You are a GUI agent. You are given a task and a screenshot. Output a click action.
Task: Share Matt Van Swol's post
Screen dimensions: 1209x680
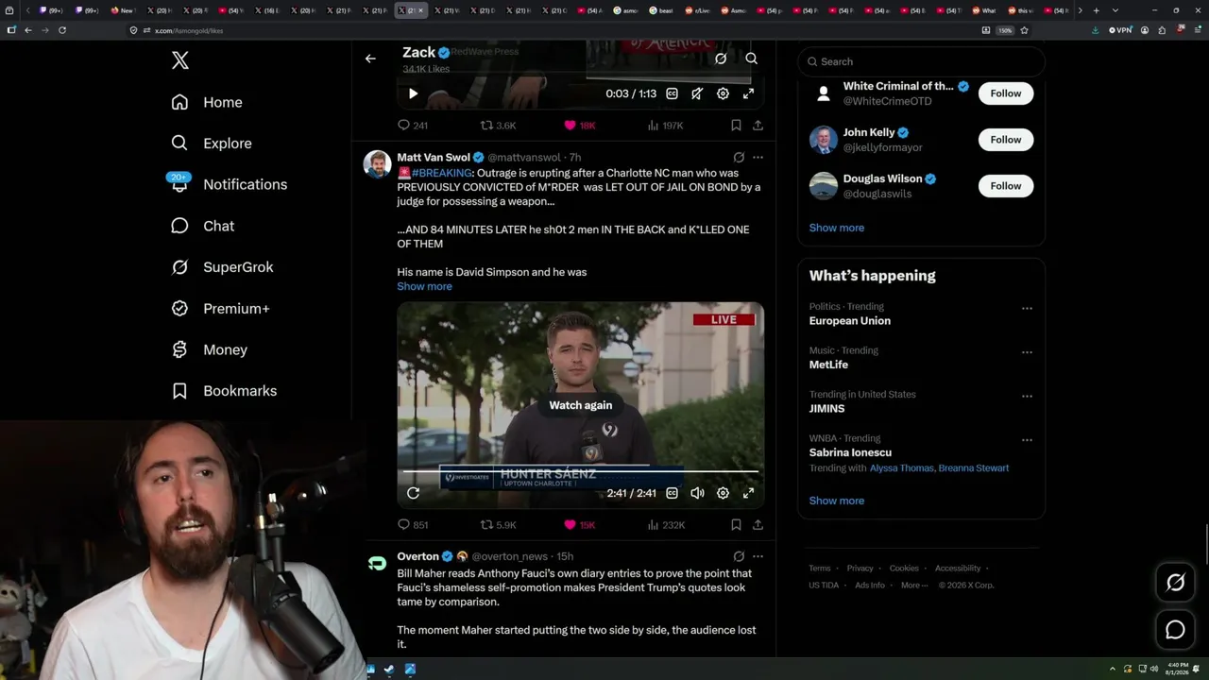pyautogui.click(x=758, y=525)
